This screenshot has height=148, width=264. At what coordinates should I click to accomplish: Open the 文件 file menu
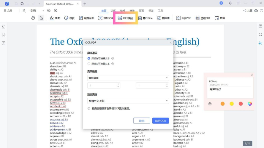tap(8, 11)
